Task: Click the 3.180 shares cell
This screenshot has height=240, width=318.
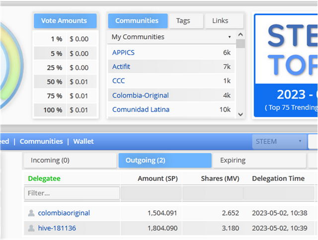Action: point(231,228)
